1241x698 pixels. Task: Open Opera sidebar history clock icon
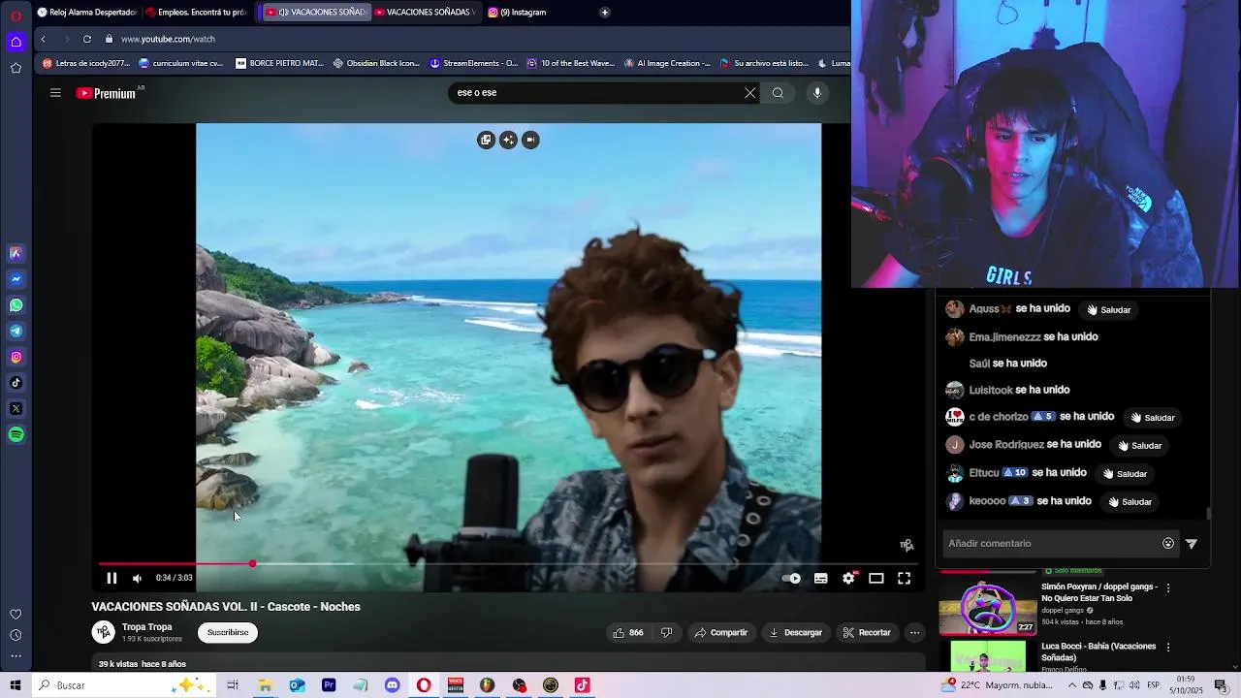(16, 636)
